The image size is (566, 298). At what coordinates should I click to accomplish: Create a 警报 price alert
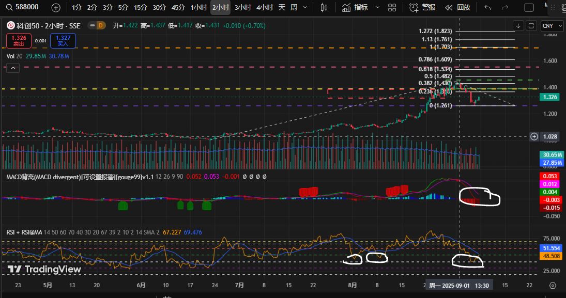[422, 8]
